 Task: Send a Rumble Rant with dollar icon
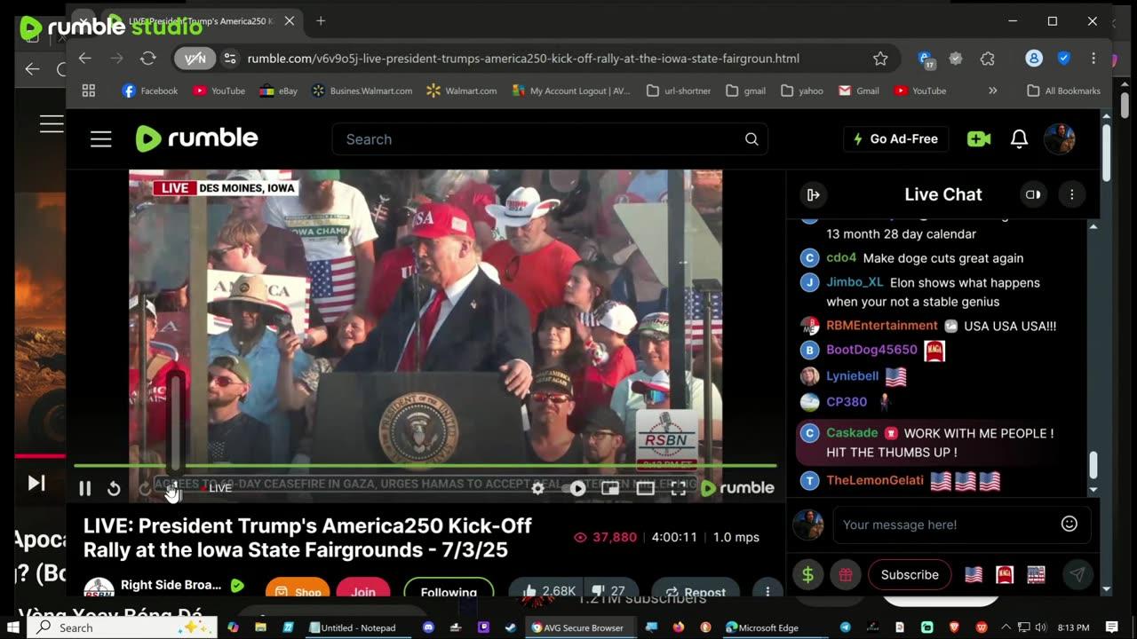pyautogui.click(x=807, y=574)
